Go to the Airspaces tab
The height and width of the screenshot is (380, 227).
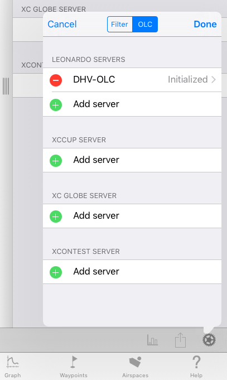pyautogui.click(x=135, y=367)
